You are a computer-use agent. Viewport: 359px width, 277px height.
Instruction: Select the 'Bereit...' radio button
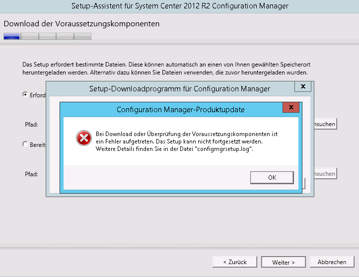point(25,144)
